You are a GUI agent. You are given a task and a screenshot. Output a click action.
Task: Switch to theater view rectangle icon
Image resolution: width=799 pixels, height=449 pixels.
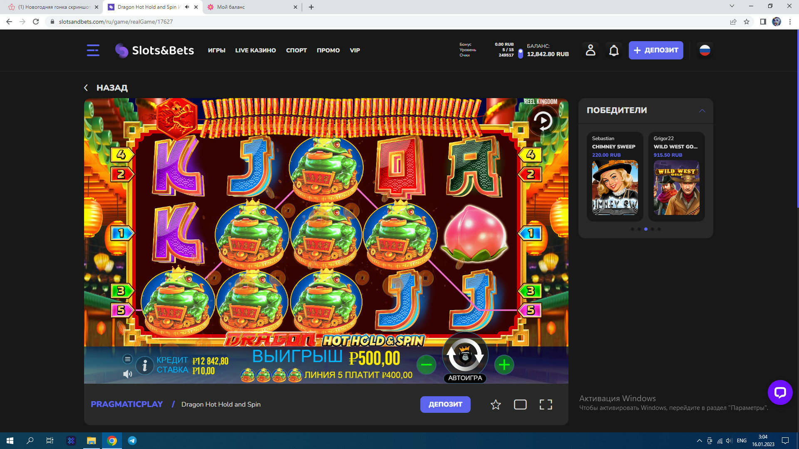520,405
